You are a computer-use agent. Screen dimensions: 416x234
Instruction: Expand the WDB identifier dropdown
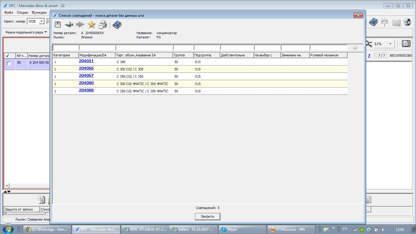[42, 22]
